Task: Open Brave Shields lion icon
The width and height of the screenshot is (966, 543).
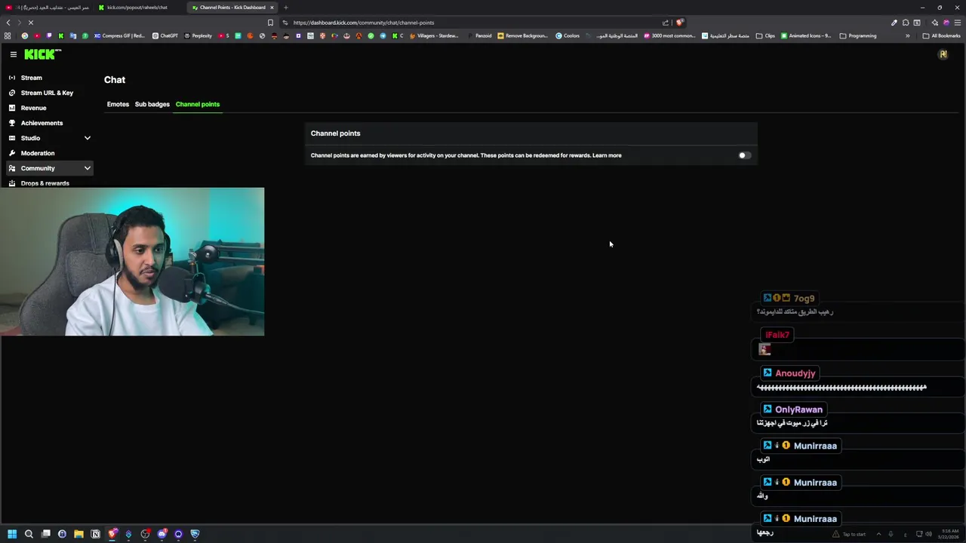Action: click(x=679, y=23)
